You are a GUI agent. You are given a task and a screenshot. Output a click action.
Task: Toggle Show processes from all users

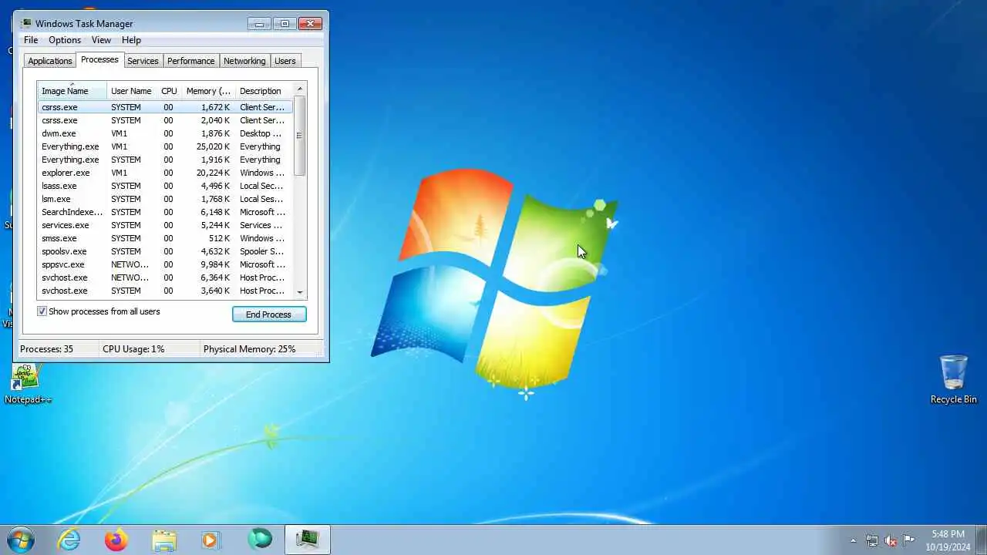(x=42, y=311)
